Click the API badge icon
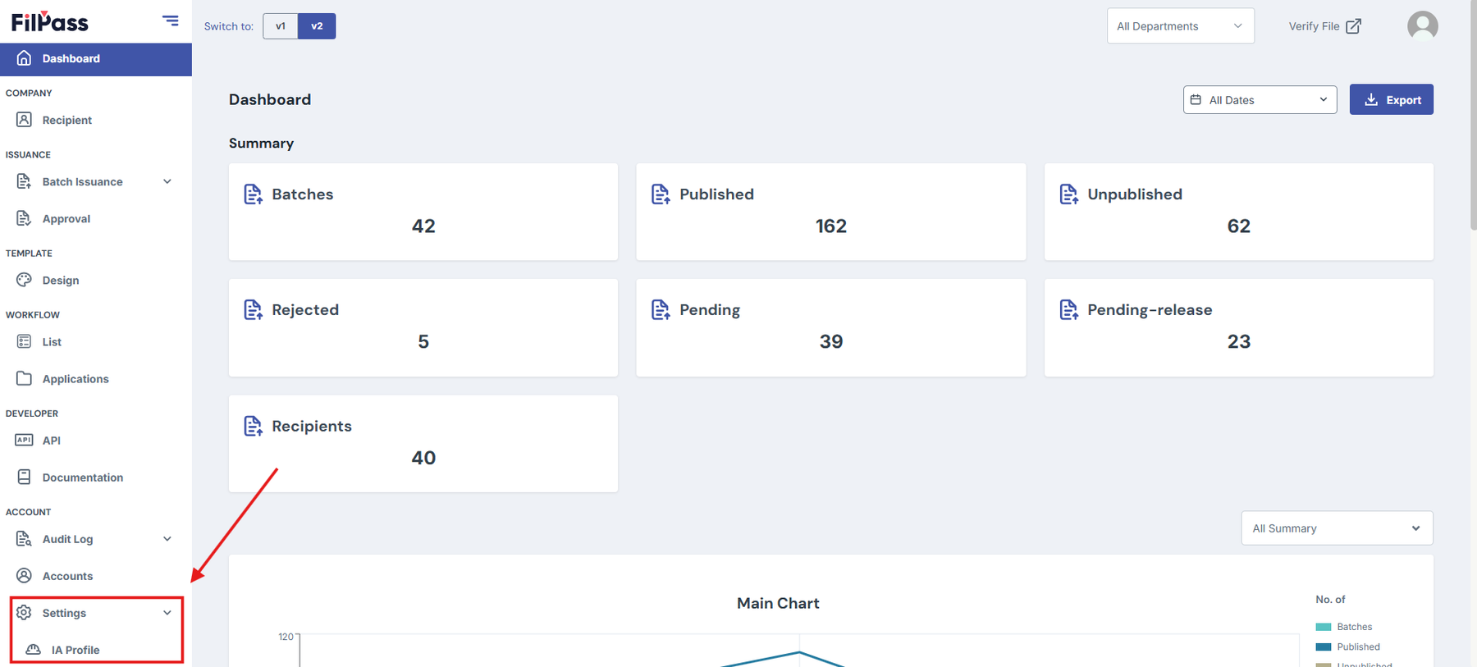This screenshot has width=1477, height=667. click(x=24, y=440)
